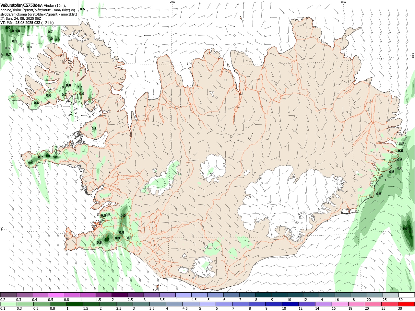
Task: Click the 'VT: Mán. 25.08.2025 03Z' valid time
Action: click(x=20, y=23)
